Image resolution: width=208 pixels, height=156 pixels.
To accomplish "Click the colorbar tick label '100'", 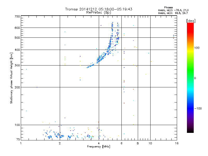I will [197, 48].
